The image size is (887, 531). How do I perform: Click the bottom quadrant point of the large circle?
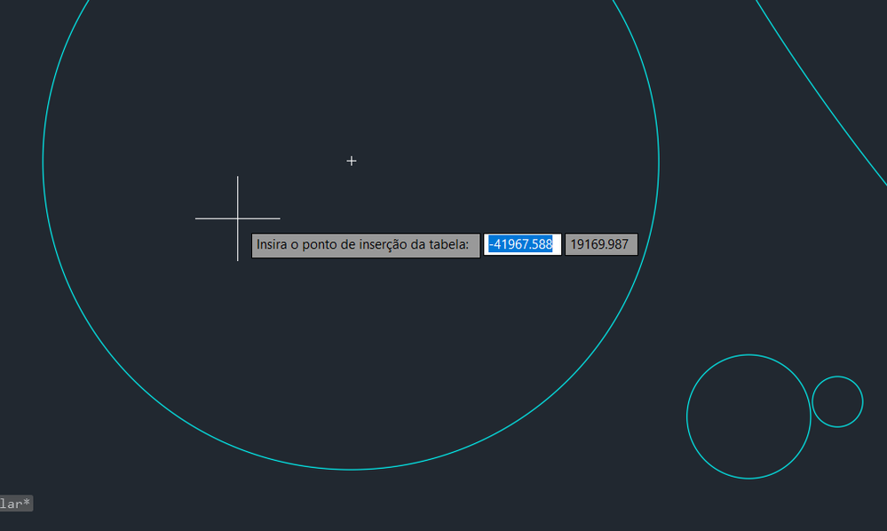[351, 470]
